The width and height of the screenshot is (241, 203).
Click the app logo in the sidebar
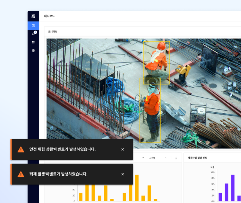tap(33, 16)
